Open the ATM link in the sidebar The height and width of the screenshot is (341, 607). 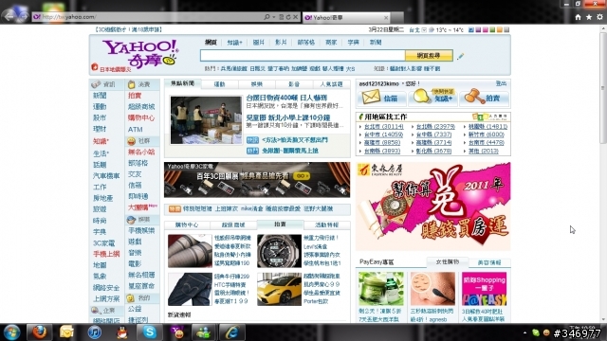coord(135,129)
